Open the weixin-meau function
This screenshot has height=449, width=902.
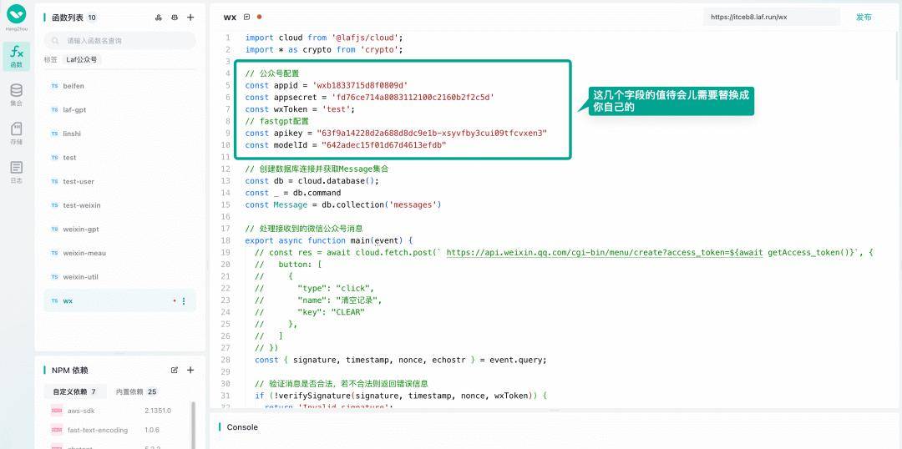(x=119, y=253)
